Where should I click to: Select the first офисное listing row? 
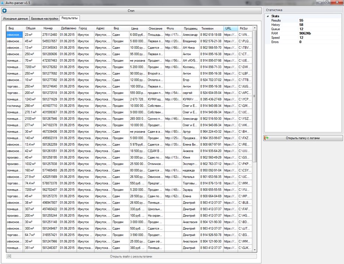pyautogui.click(x=13, y=35)
